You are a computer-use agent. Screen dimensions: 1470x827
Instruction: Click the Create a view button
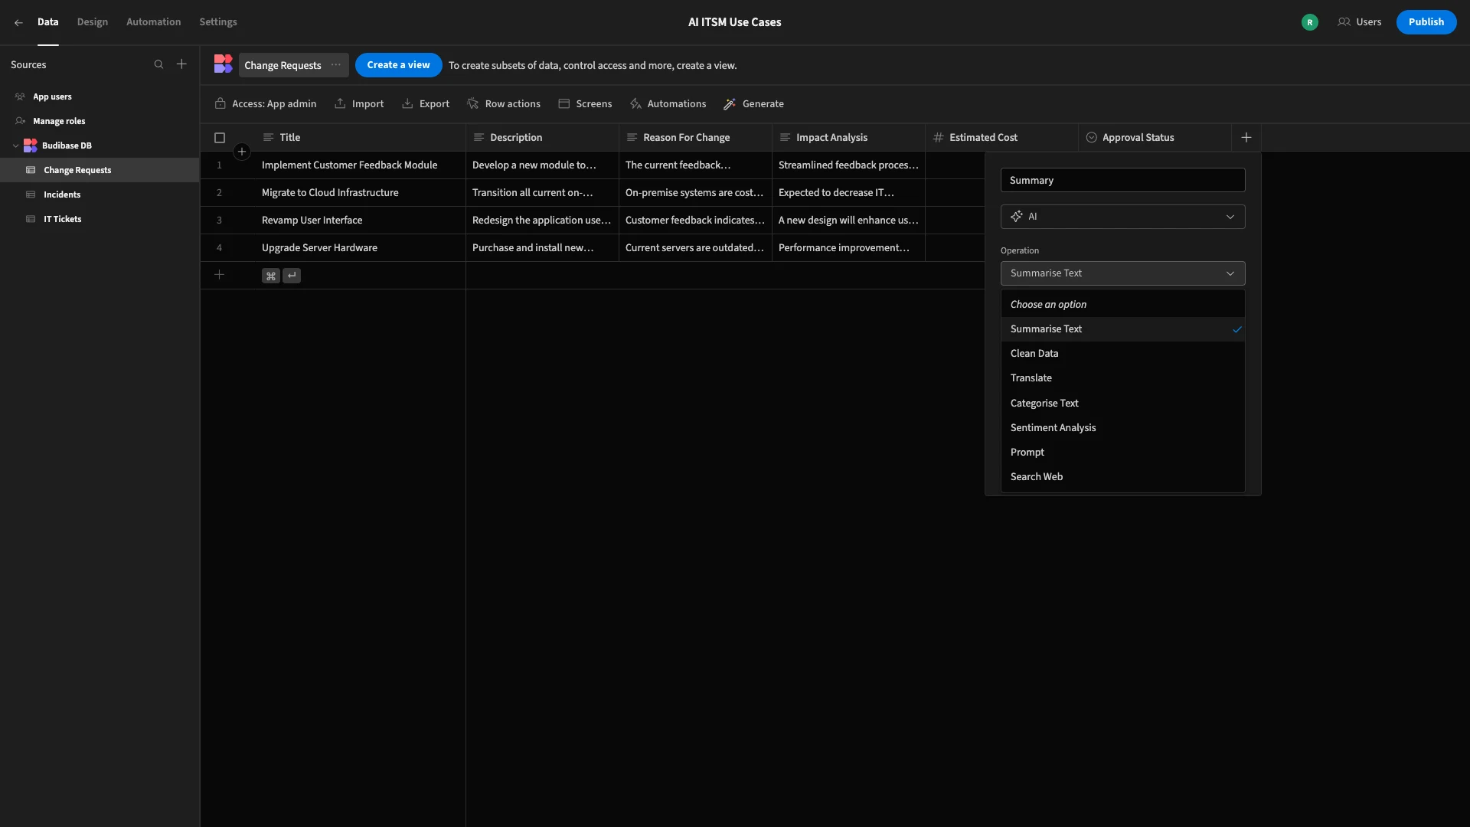click(x=398, y=65)
